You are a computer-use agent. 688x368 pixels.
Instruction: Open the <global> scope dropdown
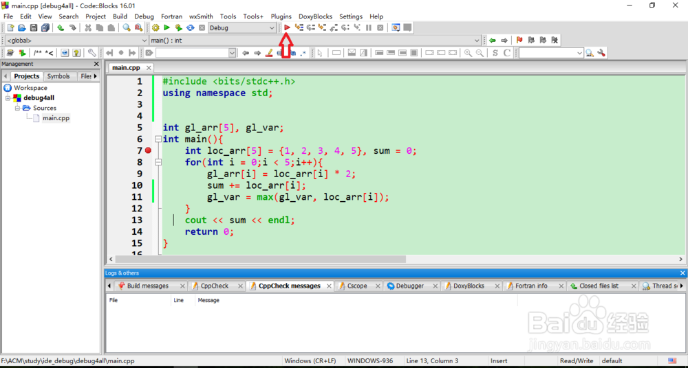pyautogui.click(x=144, y=41)
